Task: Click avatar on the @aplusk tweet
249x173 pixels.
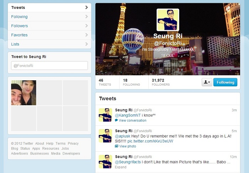Action: pyautogui.click(x=105, y=136)
